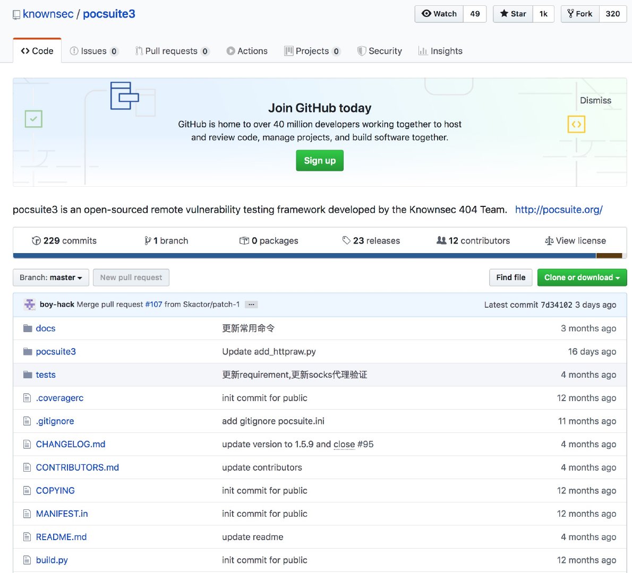Viewport: 632px width, 573px height.
Task: Click the commits history icon
Action: pyautogui.click(x=36, y=241)
